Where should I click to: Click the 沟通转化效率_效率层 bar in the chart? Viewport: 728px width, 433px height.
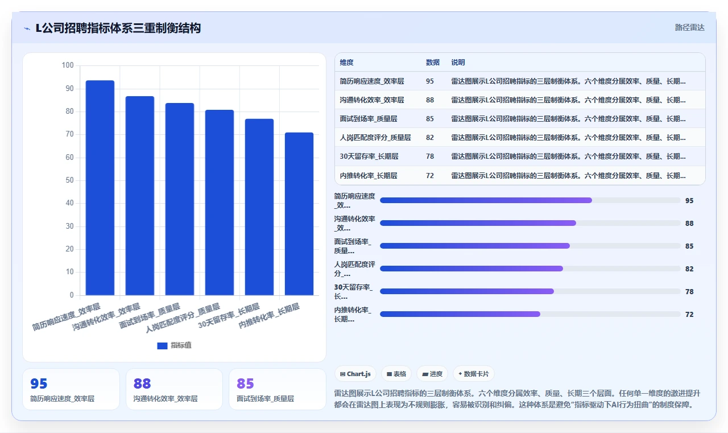[140, 196]
